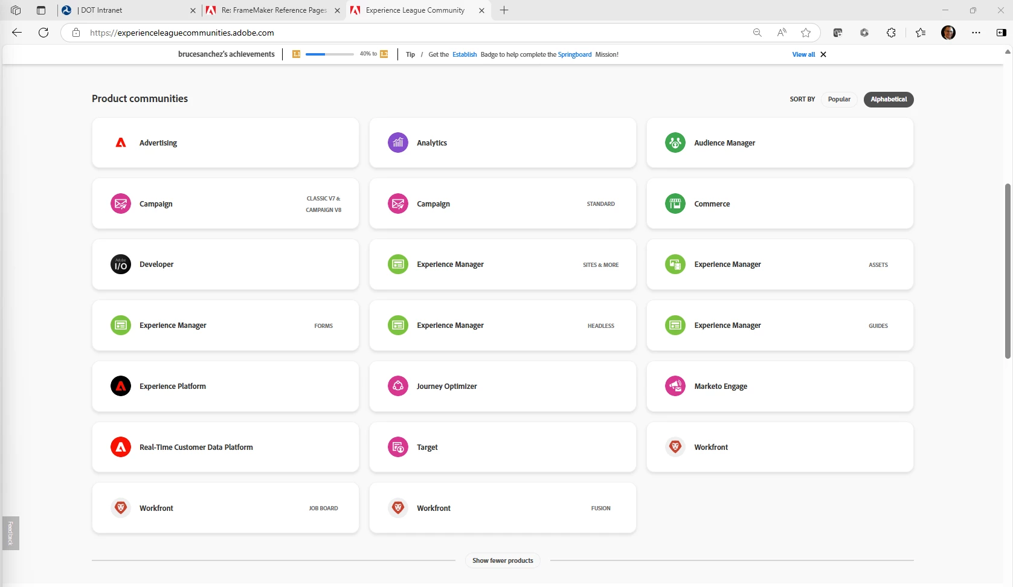
Task: Sort communities Alphabetically
Action: [x=889, y=99]
